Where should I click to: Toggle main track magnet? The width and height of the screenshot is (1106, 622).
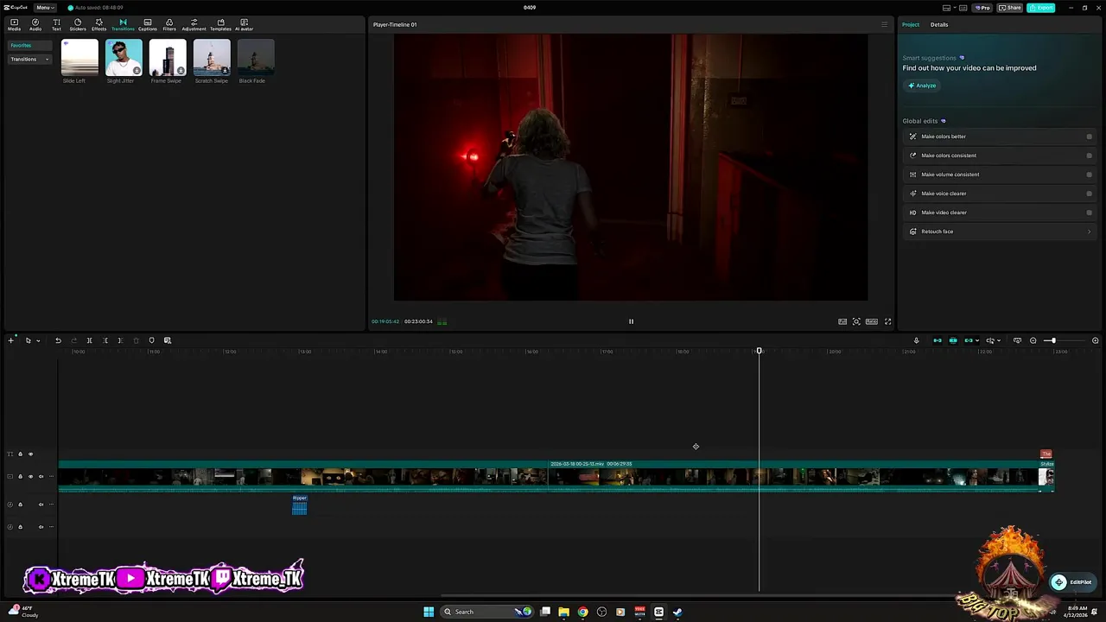pos(938,340)
